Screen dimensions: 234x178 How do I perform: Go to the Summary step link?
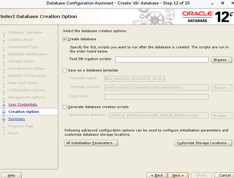pyautogui.click(x=17, y=119)
